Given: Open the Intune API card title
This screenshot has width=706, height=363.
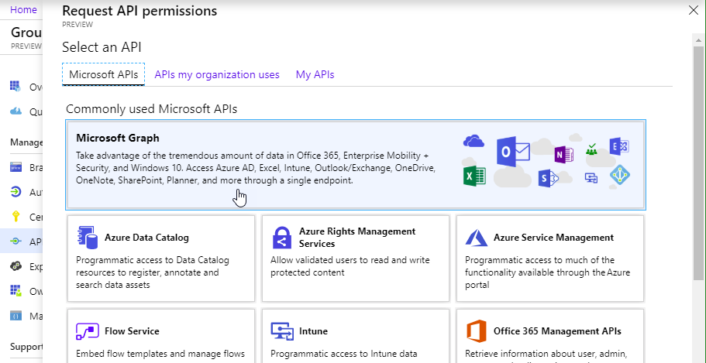Looking at the screenshot, I should coord(313,331).
